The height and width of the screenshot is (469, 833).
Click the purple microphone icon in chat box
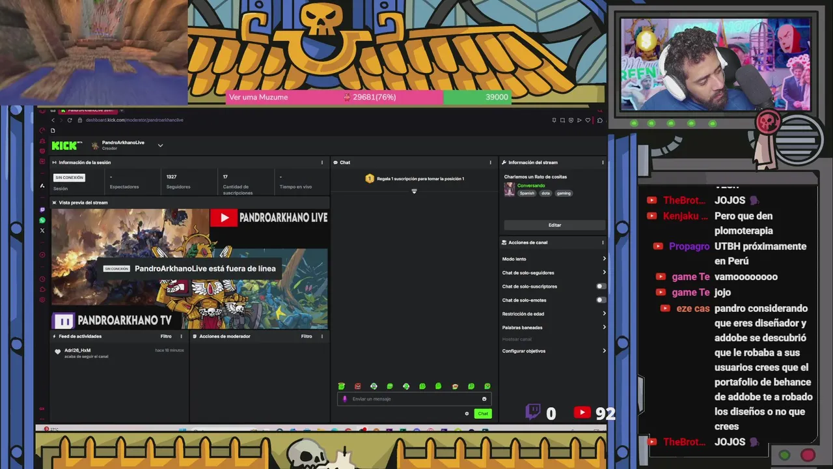tap(345, 399)
